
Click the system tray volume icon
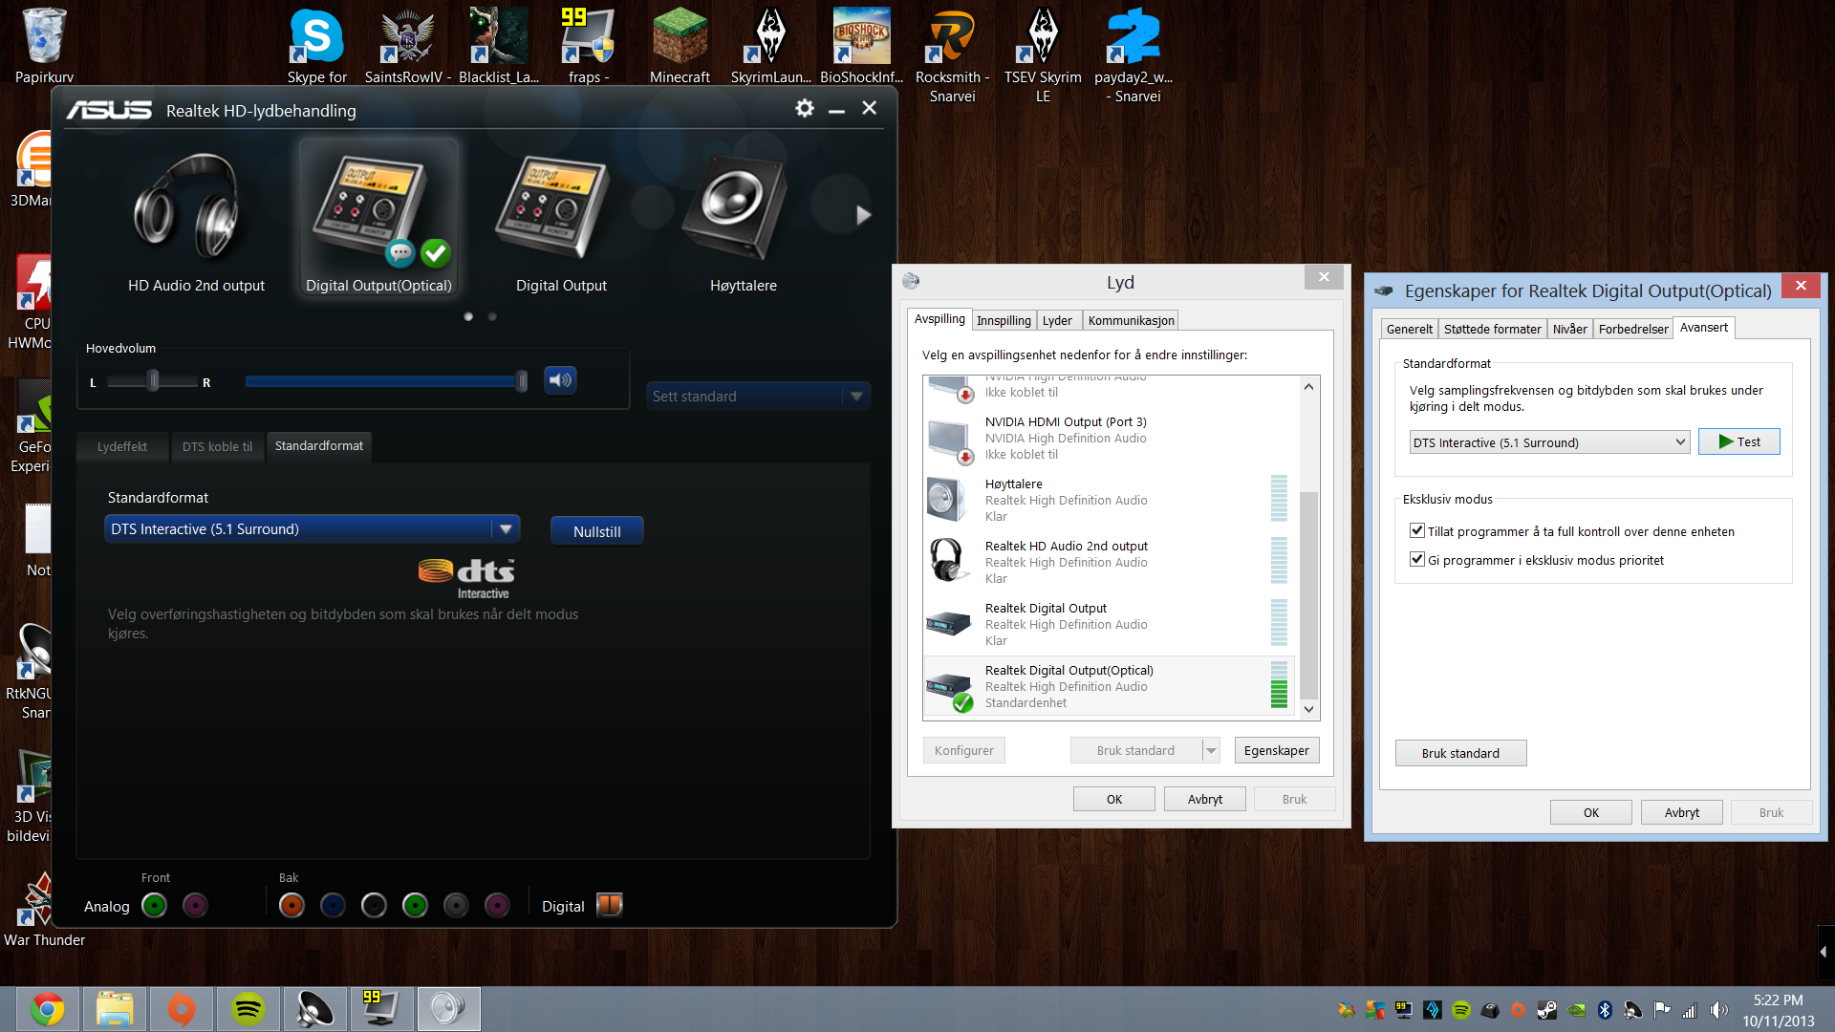pos(1718,1010)
